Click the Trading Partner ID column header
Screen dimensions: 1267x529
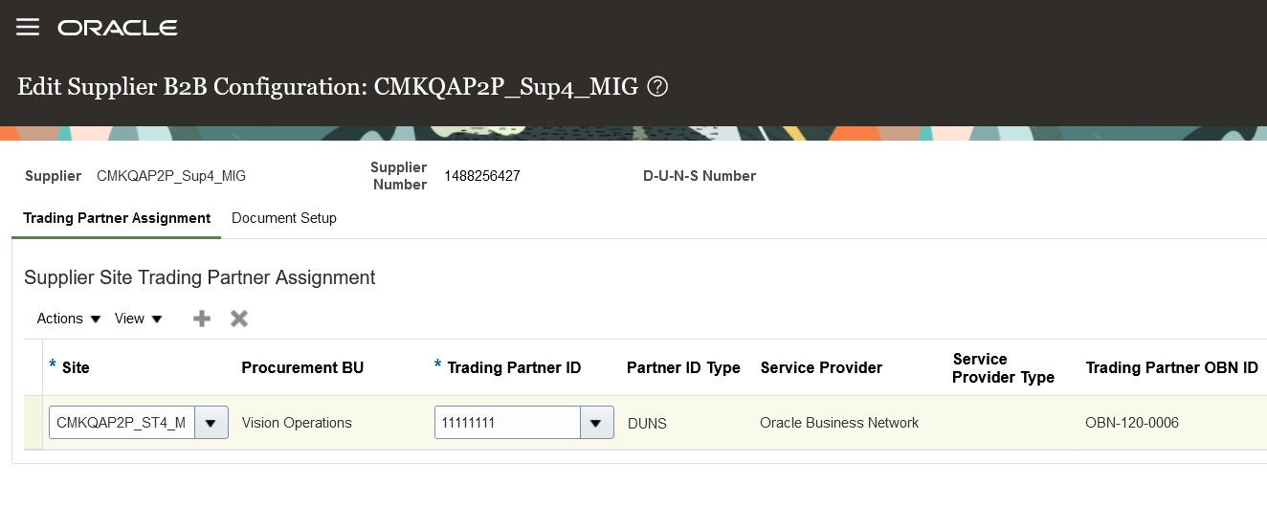pos(514,368)
